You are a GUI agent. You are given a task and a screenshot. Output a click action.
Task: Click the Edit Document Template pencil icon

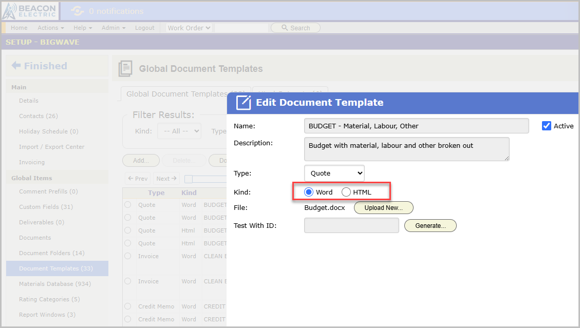[x=244, y=103]
